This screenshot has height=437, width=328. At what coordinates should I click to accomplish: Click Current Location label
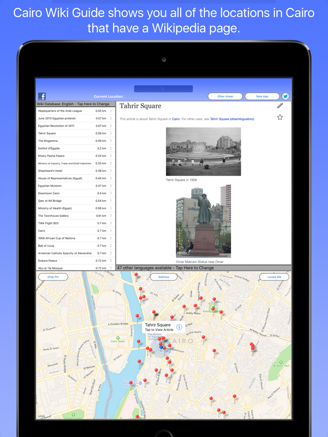(108, 97)
